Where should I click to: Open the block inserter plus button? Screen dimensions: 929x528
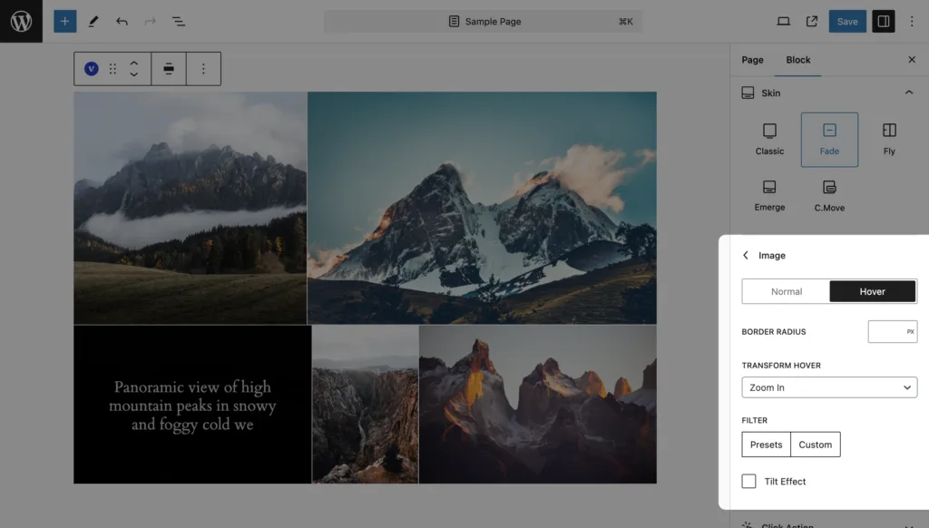click(64, 22)
